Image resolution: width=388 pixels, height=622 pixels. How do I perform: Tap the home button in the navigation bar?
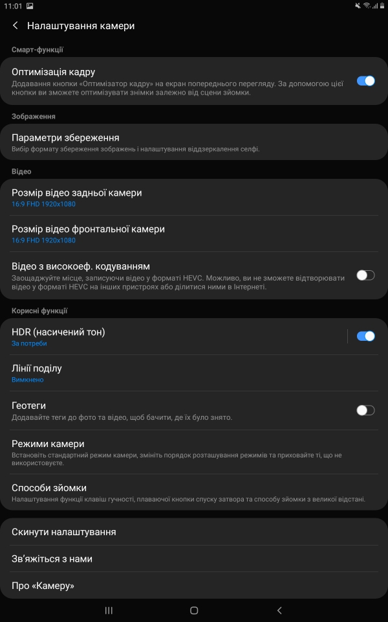(x=194, y=610)
